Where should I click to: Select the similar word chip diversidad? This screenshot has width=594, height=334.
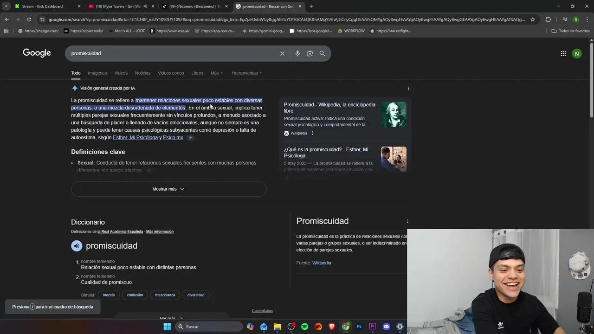(196, 295)
